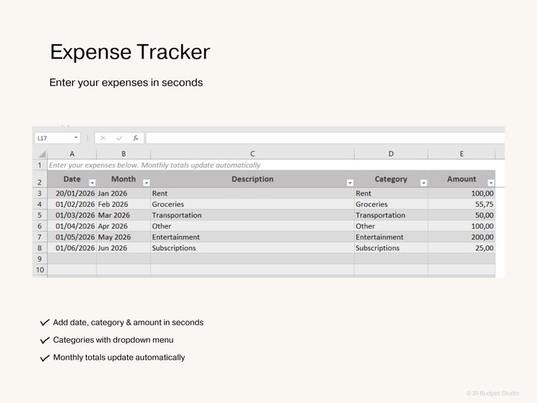Click the select-all corner triangle

pyautogui.click(x=42, y=153)
